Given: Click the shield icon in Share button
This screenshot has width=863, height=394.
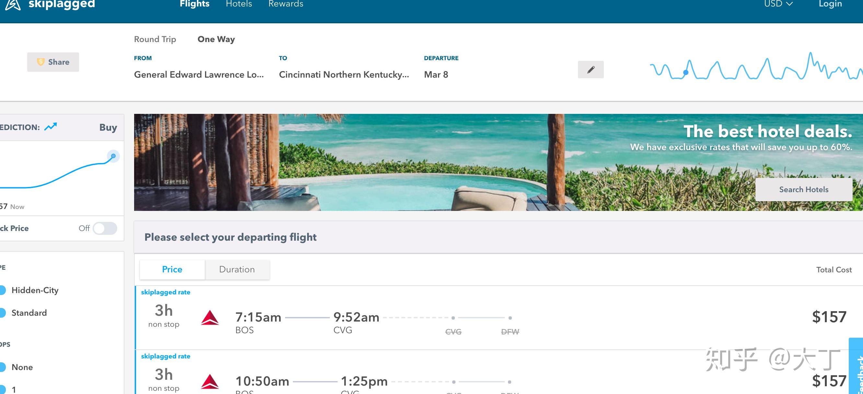Looking at the screenshot, I should pos(40,62).
